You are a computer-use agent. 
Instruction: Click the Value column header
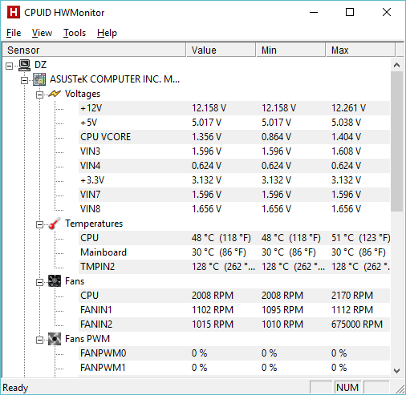point(221,50)
